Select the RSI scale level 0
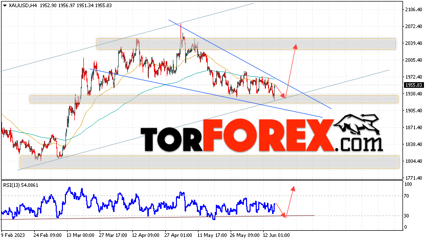Viewport: 426px width, 241px height. [406, 227]
